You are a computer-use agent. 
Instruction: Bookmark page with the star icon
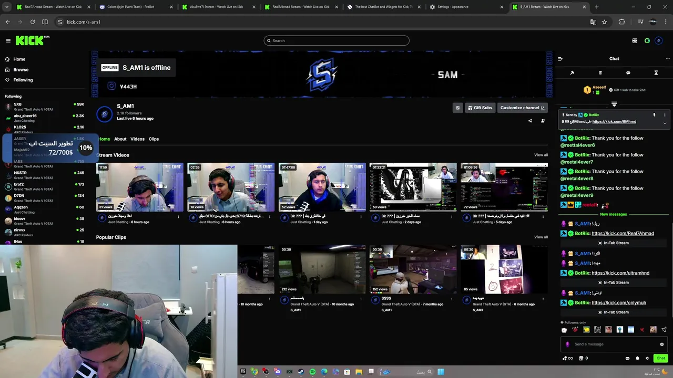point(604,22)
